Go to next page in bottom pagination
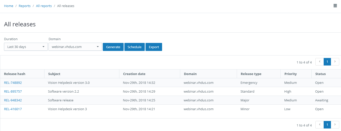 click(x=335, y=125)
